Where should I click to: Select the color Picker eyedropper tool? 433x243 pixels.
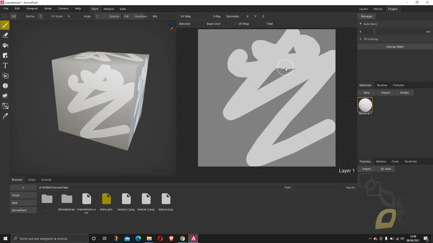5,116
